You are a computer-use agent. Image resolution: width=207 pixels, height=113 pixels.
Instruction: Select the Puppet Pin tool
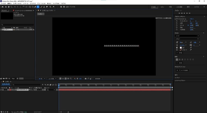point(54,7)
